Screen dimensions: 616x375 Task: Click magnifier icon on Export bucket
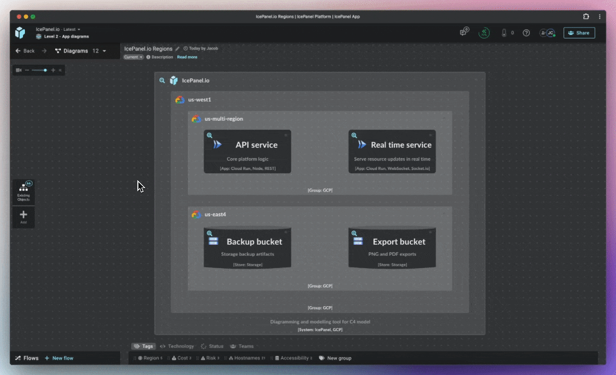(354, 233)
